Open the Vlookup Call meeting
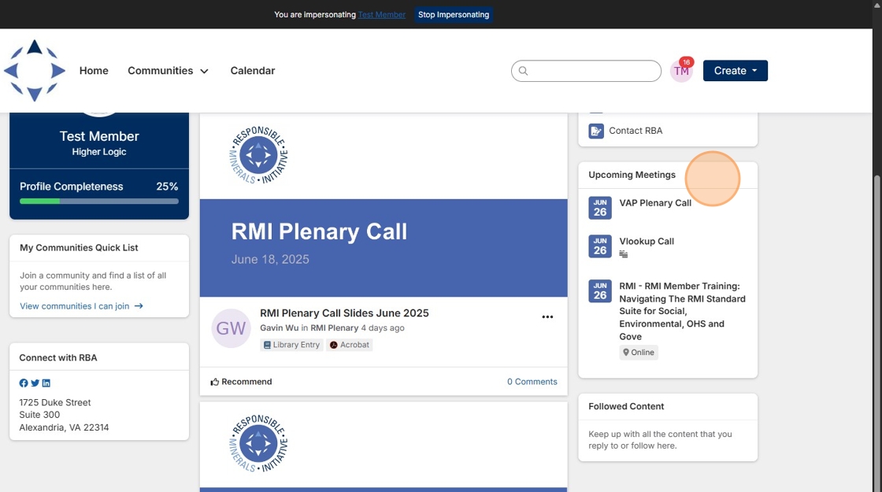The height and width of the screenshot is (492, 882). [647, 241]
